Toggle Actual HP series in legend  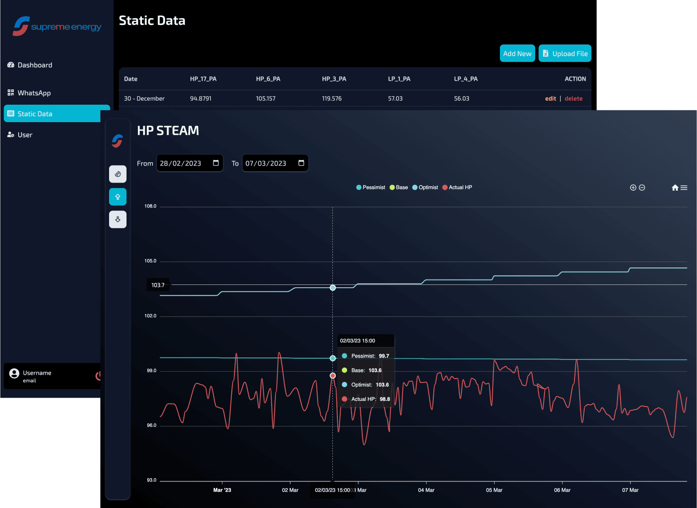coord(457,187)
